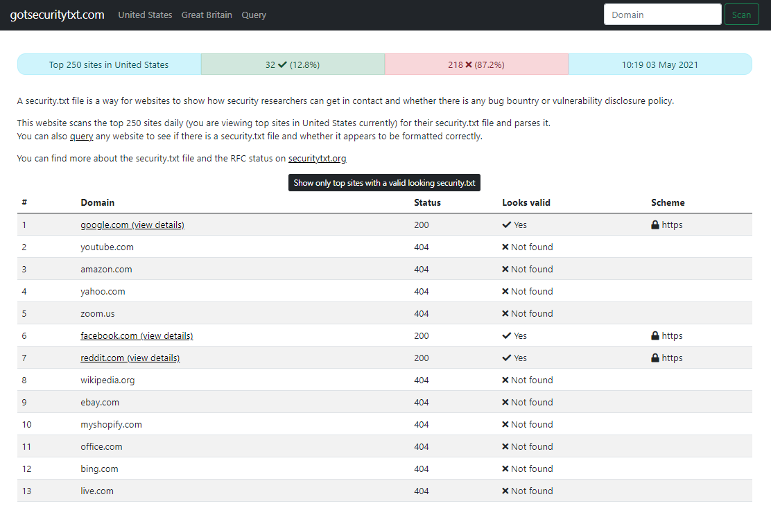Image resolution: width=771 pixels, height=508 pixels.
Task: Open google.com view details link
Action: (132, 225)
